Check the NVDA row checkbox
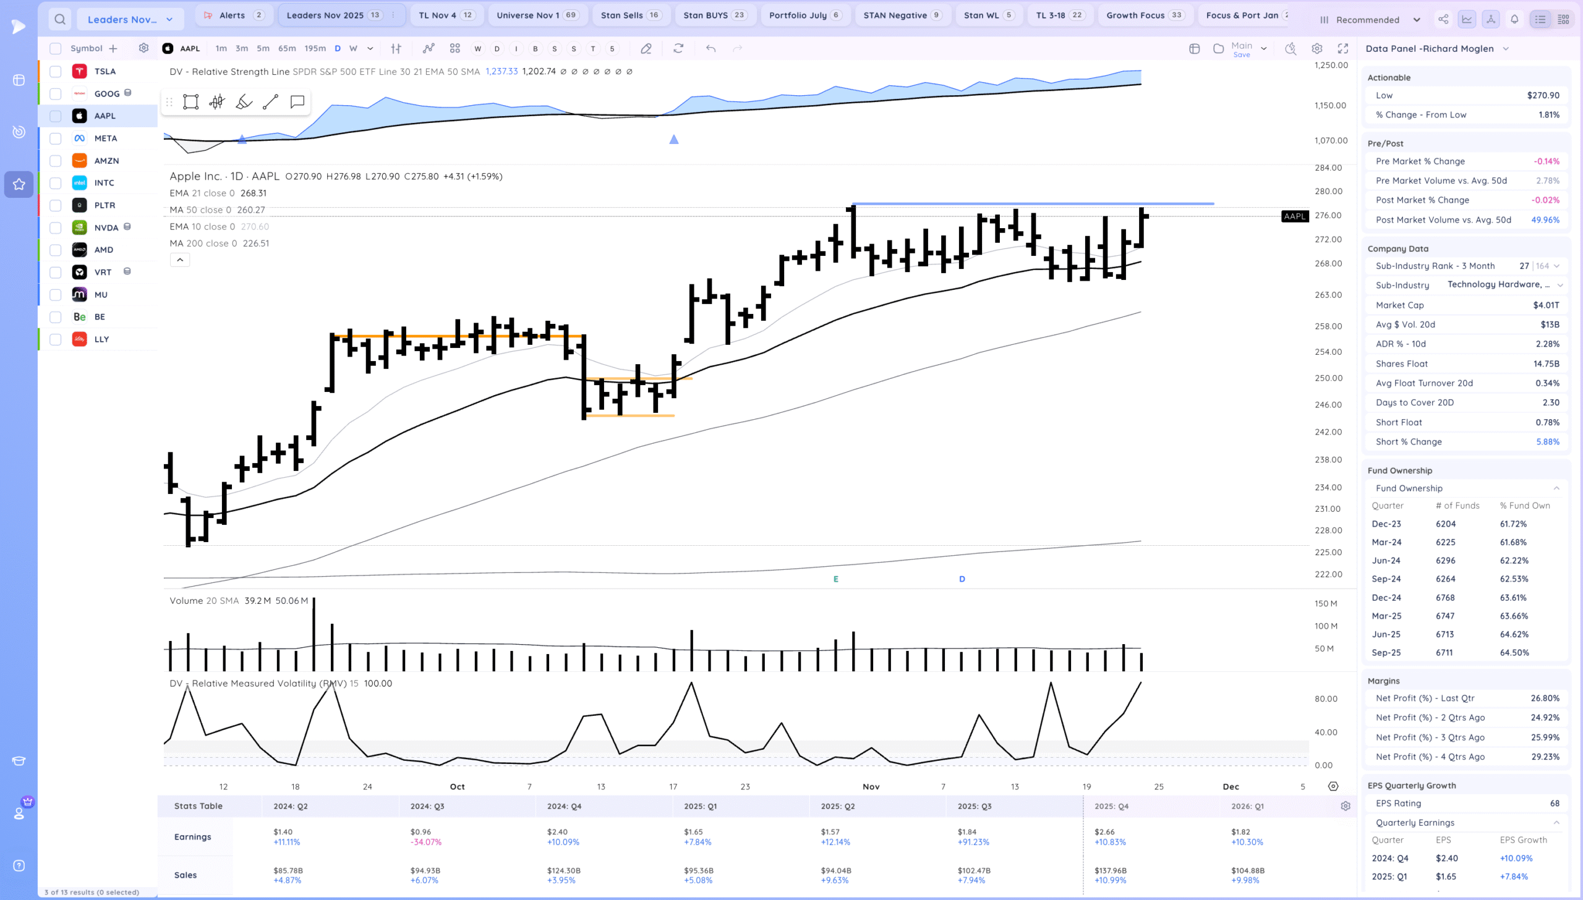Screen dimensions: 1583x900 pyautogui.click(x=56, y=228)
